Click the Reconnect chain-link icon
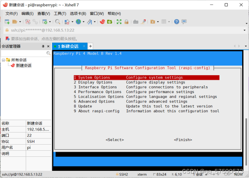This screenshot has width=249, height=178. 35,22
